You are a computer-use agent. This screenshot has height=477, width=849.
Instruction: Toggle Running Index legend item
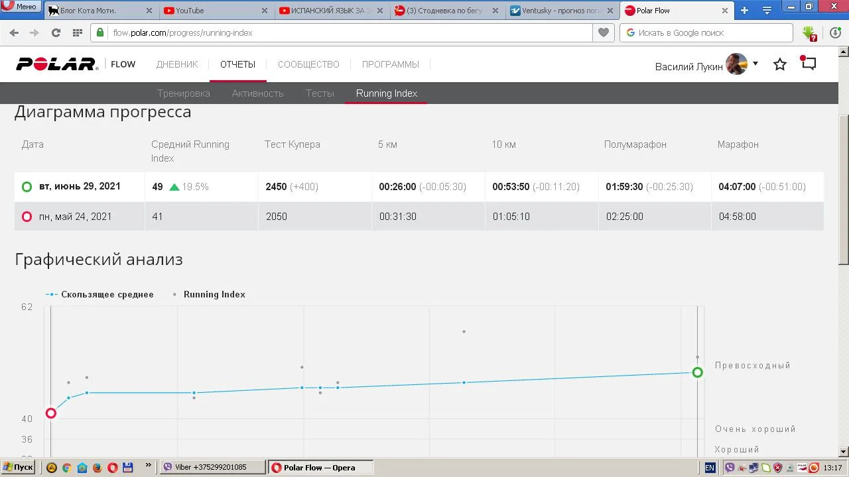tap(209, 294)
